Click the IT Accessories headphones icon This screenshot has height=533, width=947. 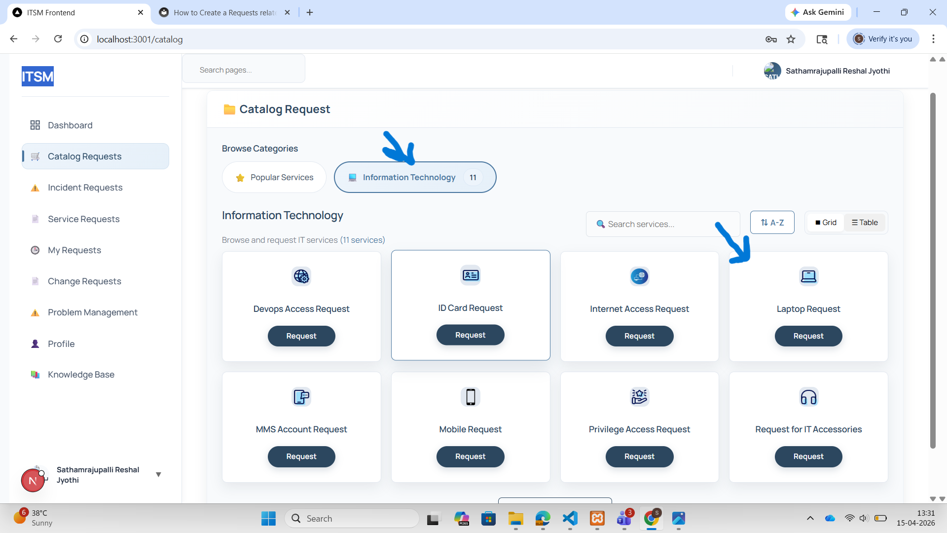pos(808,397)
